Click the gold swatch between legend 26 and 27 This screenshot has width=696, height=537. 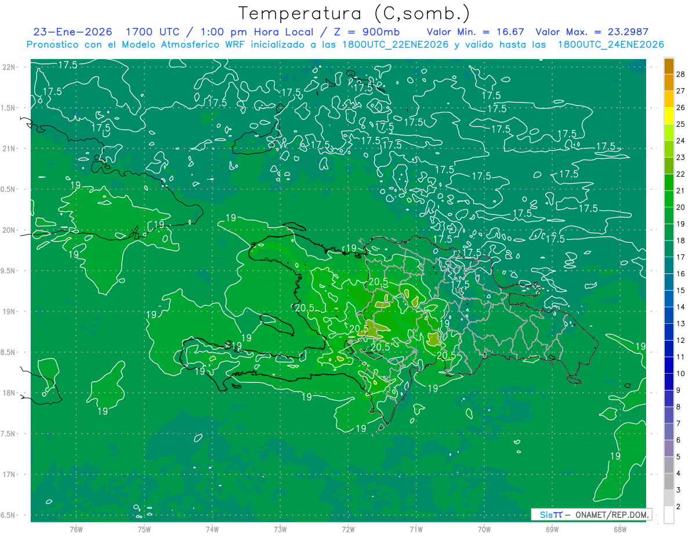[x=669, y=99]
